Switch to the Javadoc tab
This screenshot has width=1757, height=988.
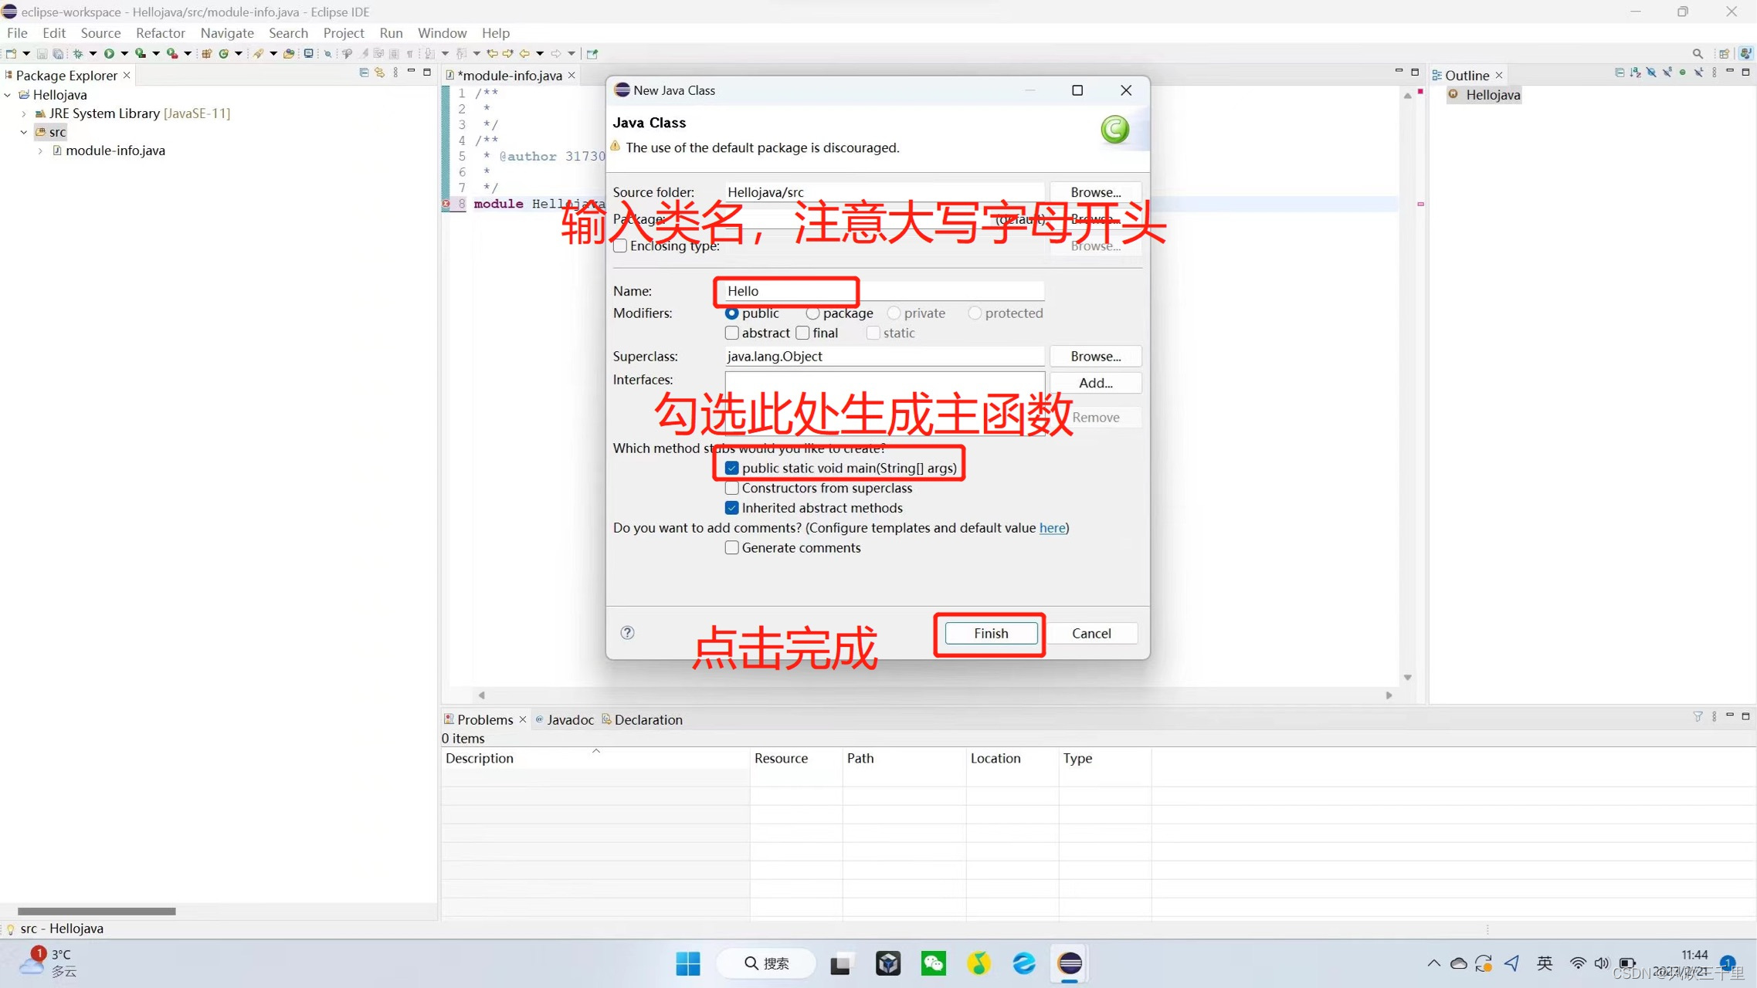click(x=569, y=719)
